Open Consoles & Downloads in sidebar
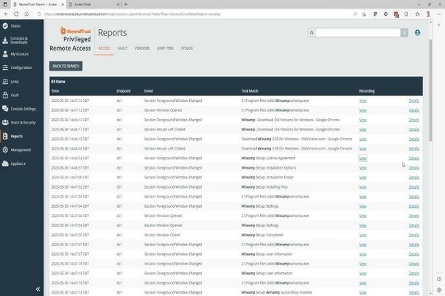Image resolution: width=445 pixels, height=296 pixels. tap(18, 40)
